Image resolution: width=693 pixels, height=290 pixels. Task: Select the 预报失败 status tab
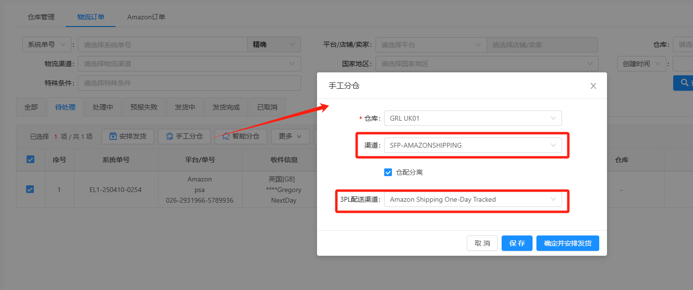click(144, 107)
